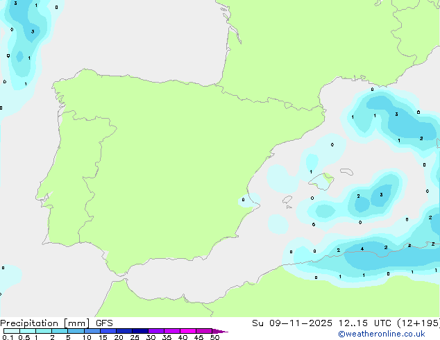Click the Menorca island outline
440x340 pixels.
click(x=347, y=171)
